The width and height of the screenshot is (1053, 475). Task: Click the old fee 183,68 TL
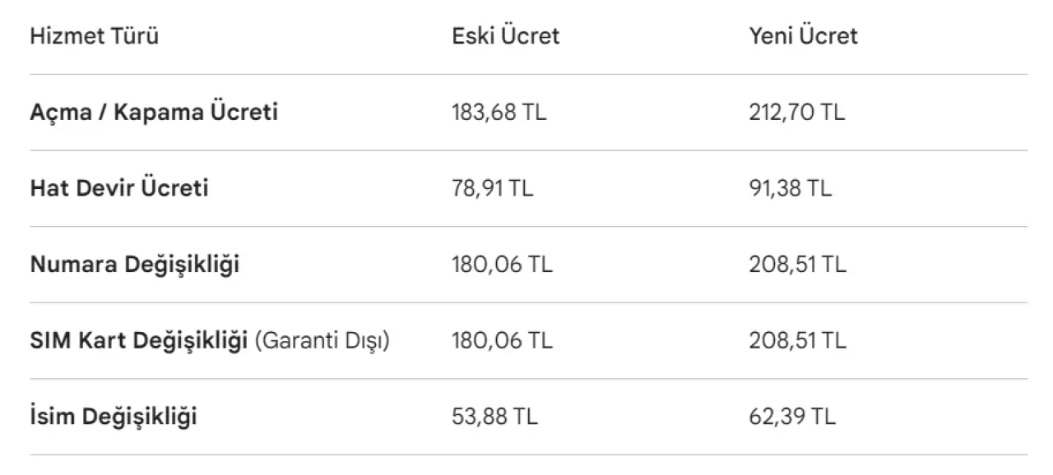tap(499, 113)
